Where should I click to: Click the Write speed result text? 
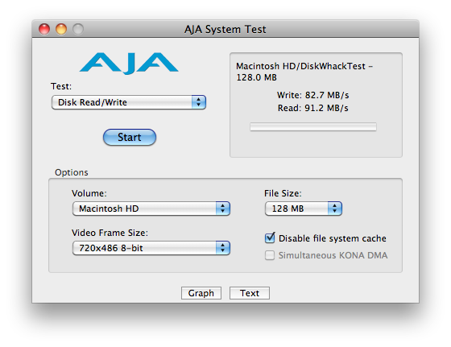313,95
